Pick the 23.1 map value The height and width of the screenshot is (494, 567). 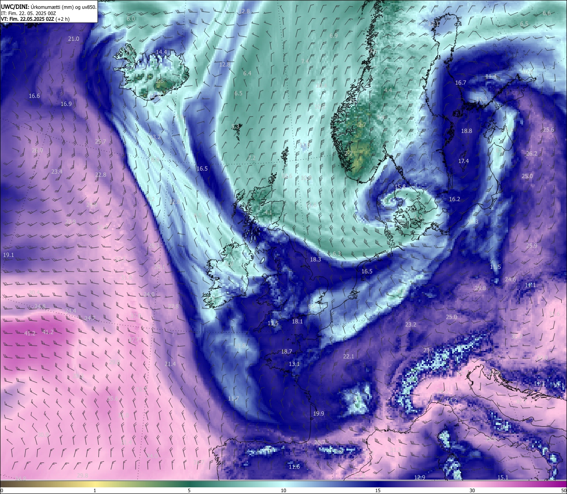[429, 350]
